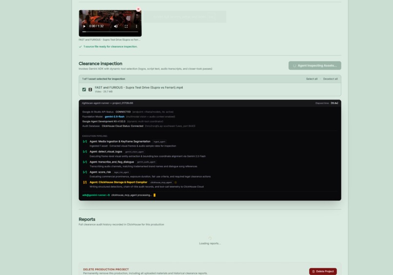
Task: Click the 'legal_risk_agent' tag
Action: [121, 172]
